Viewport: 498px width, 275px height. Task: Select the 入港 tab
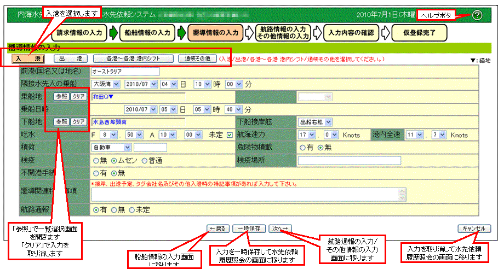tap(27, 58)
